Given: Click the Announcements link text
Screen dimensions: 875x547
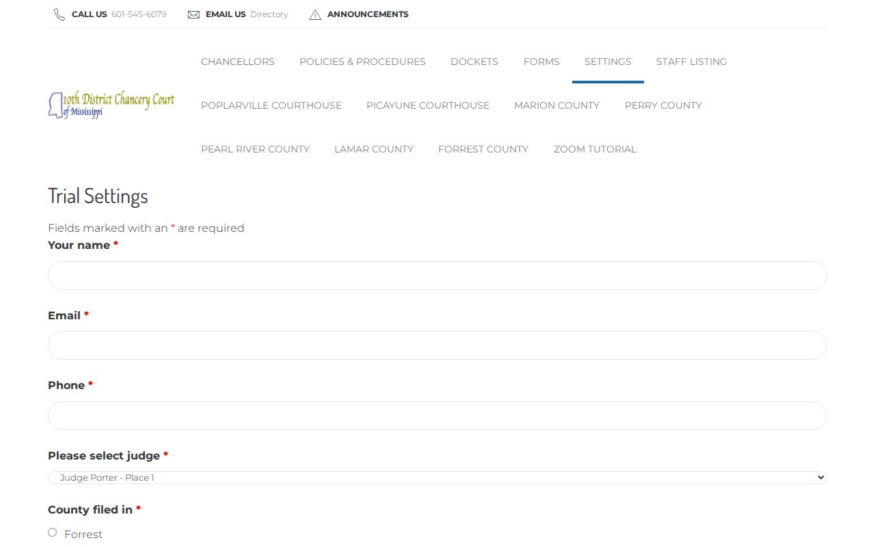Looking at the screenshot, I should coord(368,14).
